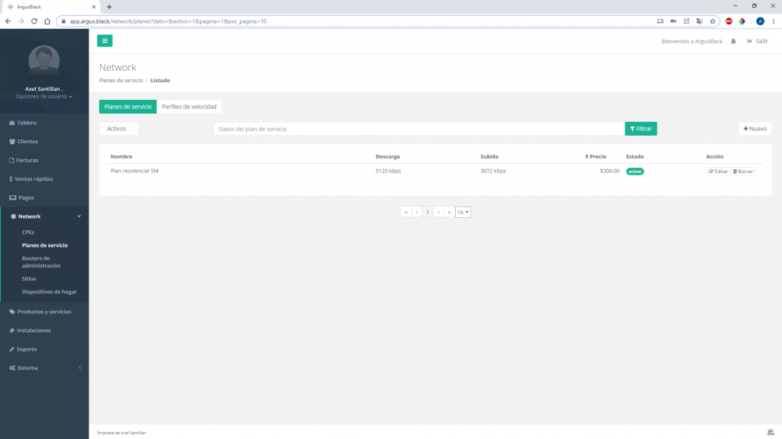Click the $300.00 price cell
Image resolution: width=782 pixels, height=439 pixels.
pyautogui.click(x=609, y=171)
